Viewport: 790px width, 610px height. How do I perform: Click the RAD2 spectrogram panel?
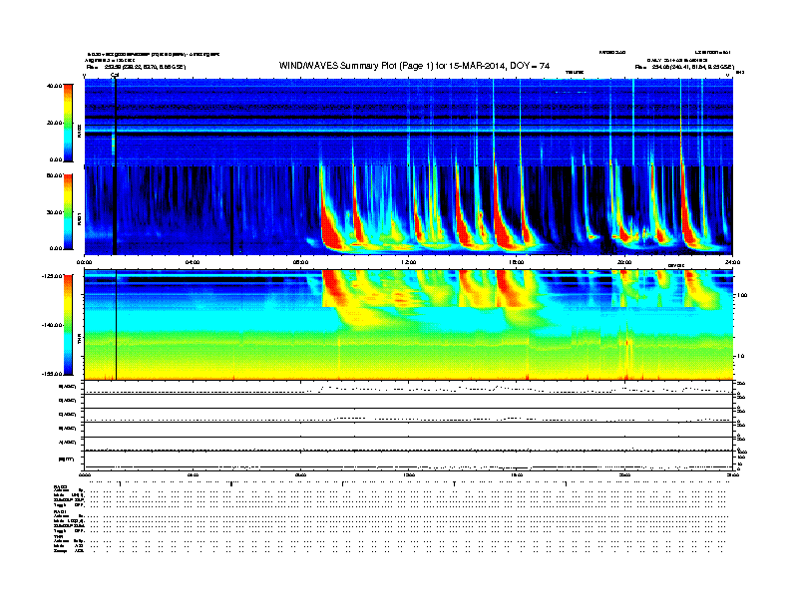pos(409,122)
